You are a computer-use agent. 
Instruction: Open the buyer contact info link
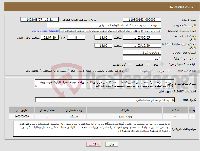(45, 31)
